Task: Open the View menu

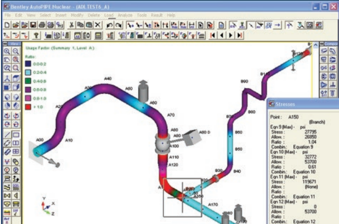Action: click(x=31, y=15)
